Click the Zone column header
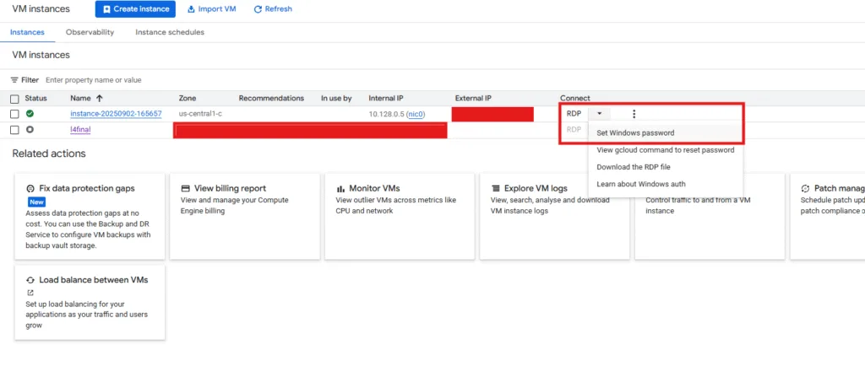 188,98
